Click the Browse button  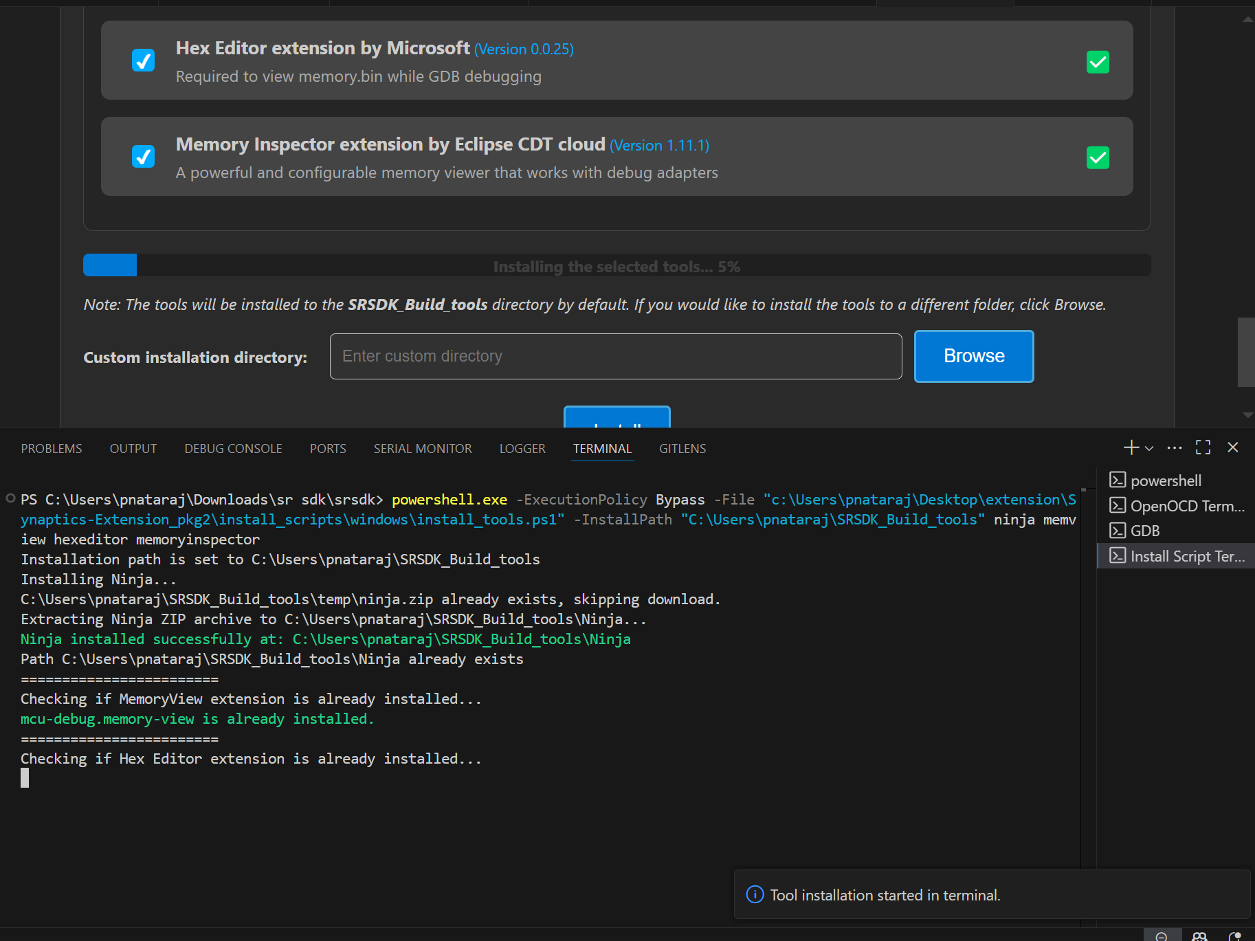coord(973,356)
